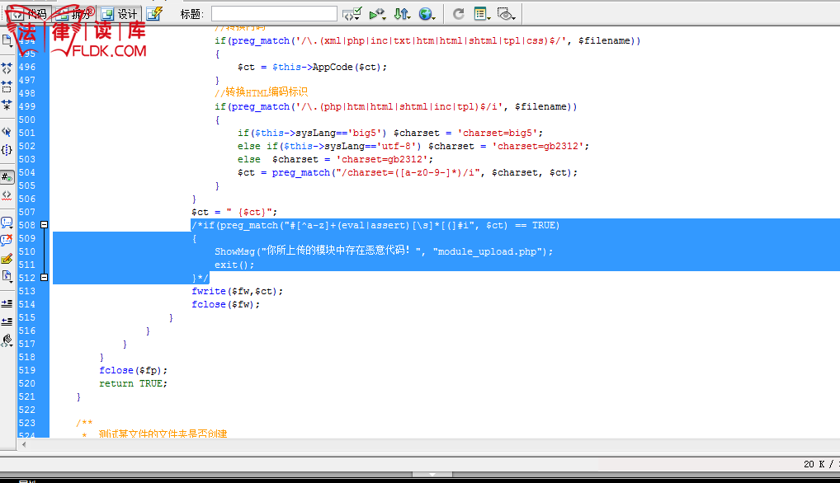Collapse the code fold at line 508
Screen dimensions: 840x483
pyautogui.click(x=44, y=225)
